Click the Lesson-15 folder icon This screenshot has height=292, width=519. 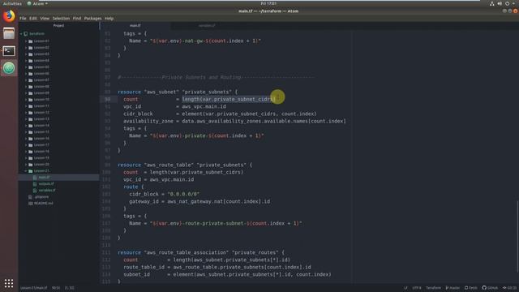coord(31,132)
